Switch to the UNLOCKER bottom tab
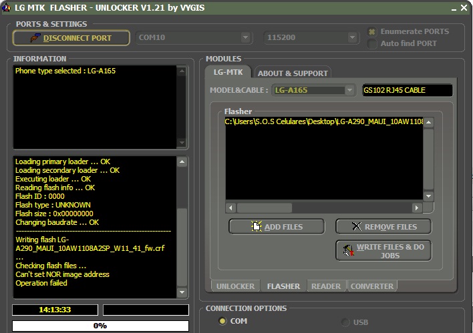 tap(235, 286)
